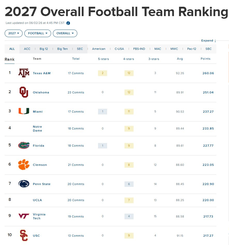The image size is (229, 245).
Task: Click the Florida Gators logo
Action: pyautogui.click(x=24, y=145)
